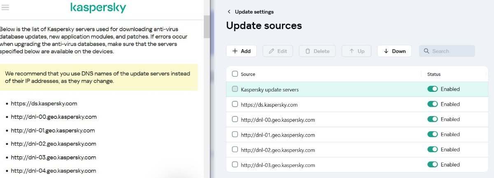Click the Kaspersky logo
The image size is (494, 178).
(98, 8)
